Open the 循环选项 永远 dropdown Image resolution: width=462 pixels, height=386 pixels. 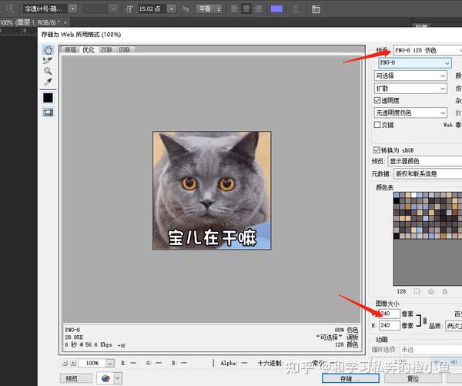(x=430, y=350)
